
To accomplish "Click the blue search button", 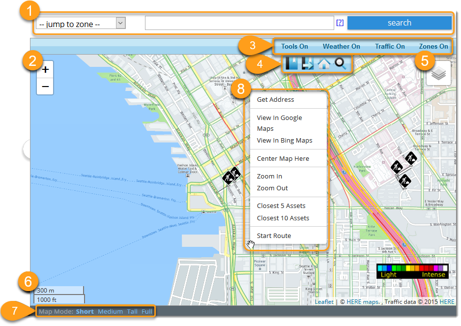I will point(399,23).
